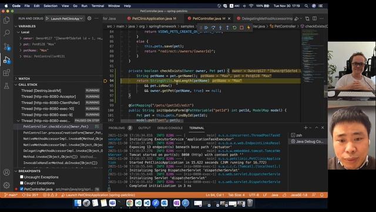Screen dimensions: 376x212
Task: Open editor more actions ellipsis
Action: click(x=321, y=18)
